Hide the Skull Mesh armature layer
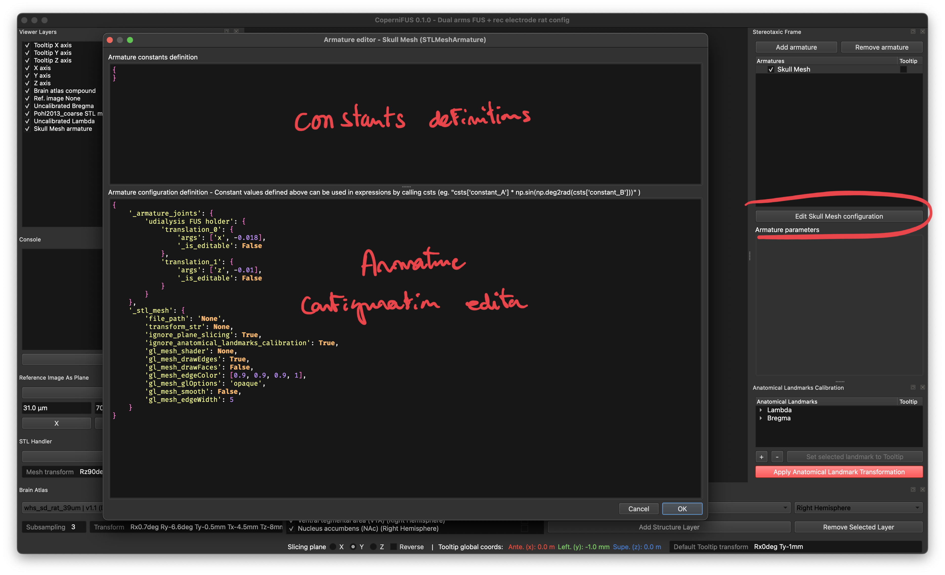 [27, 129]
